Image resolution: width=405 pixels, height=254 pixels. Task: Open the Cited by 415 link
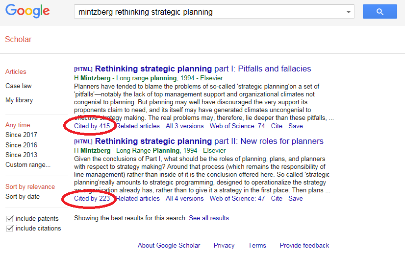click(92, 126)
